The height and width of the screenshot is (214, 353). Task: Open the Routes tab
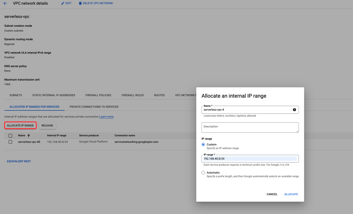159,95
